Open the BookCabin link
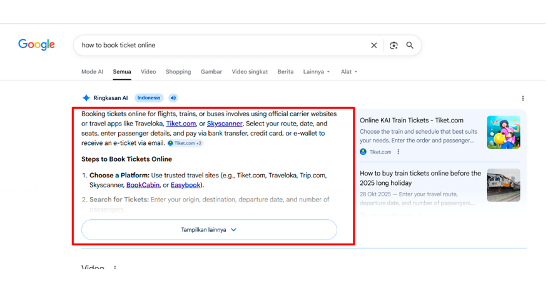Viewport: 548px width, 293px height. [143, 185]
